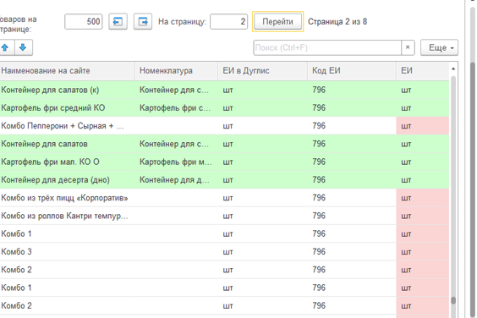
Task: Click pink ЕИ cell of Комбо 3 row
Action: tap(423, 252)
